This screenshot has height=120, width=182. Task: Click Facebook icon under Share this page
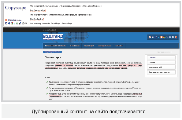pyautogui.click(x=6, y=23)
